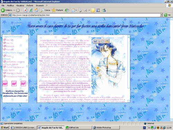
Task: Click the Indietro back arrow button
Action: pos(7,10)
